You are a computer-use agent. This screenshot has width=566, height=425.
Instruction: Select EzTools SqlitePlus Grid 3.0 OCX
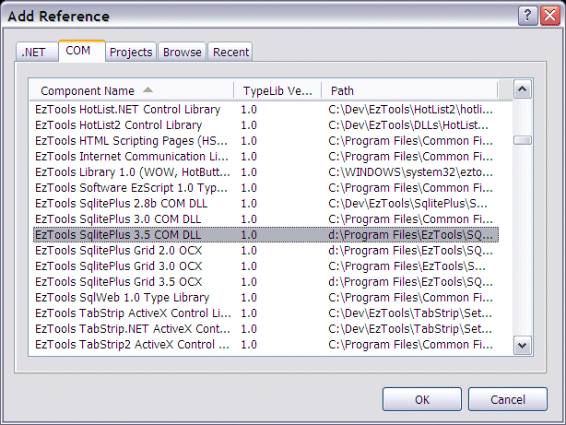(265, 266)
